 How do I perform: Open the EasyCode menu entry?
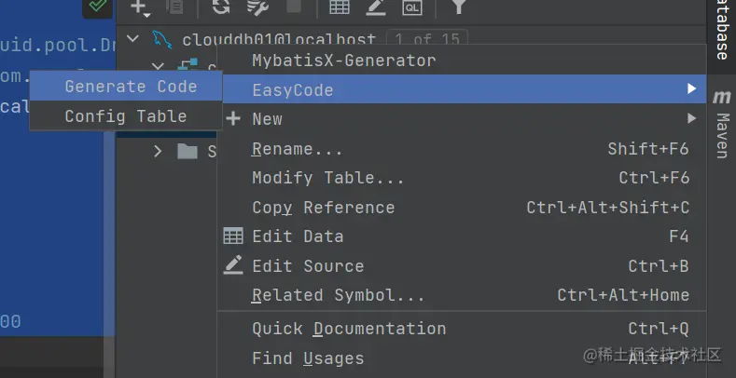463,89
